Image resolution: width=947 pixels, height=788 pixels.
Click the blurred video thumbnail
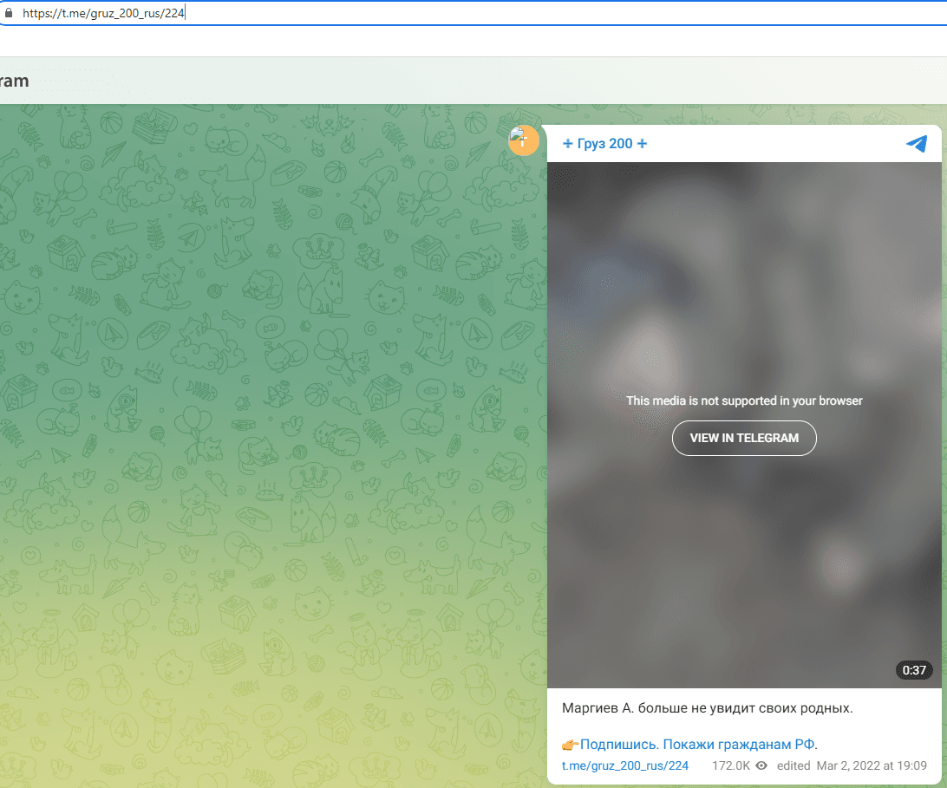(x=744, y=425)
